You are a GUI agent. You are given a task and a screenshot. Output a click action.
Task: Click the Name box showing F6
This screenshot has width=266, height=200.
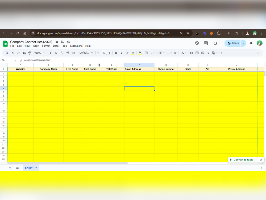(9, 60)
